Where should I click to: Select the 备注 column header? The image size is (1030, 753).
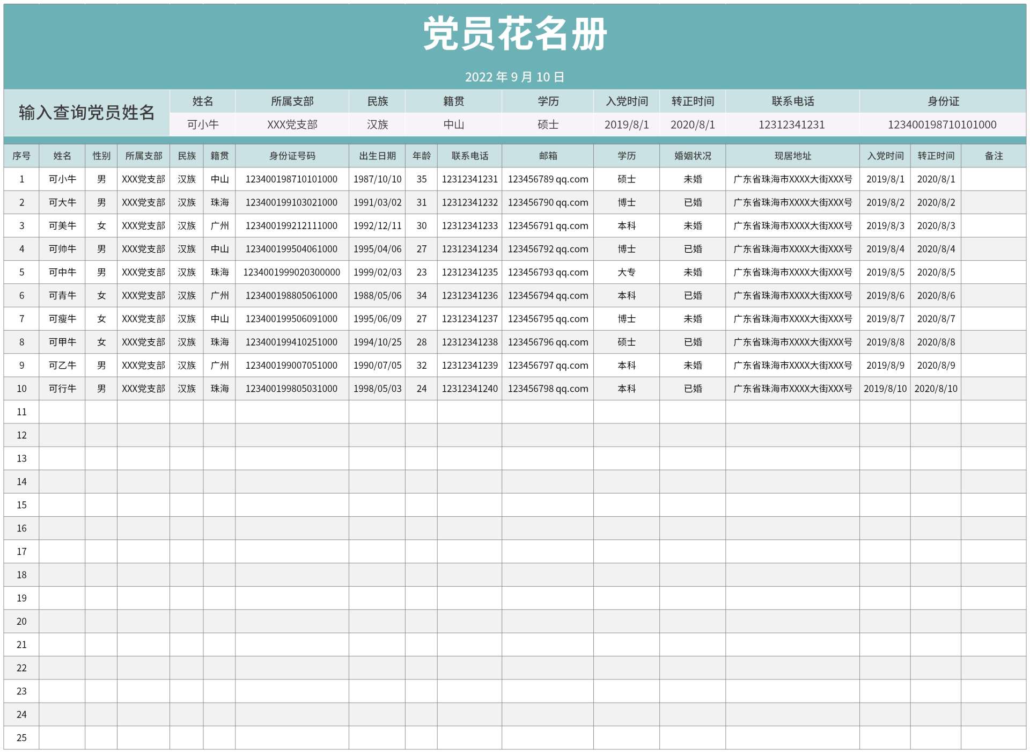tap(994, 156)
